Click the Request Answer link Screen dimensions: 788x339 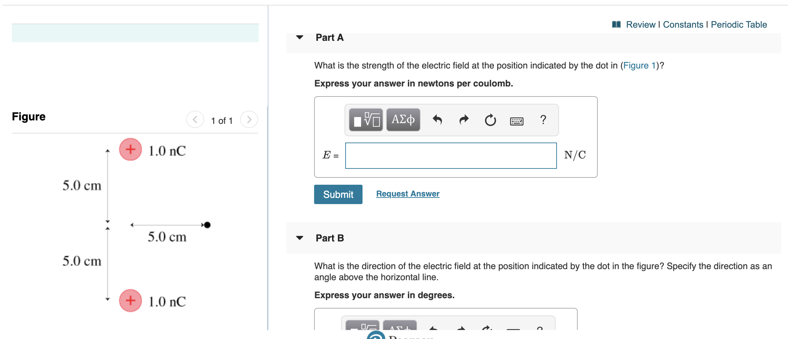(407, 194)
